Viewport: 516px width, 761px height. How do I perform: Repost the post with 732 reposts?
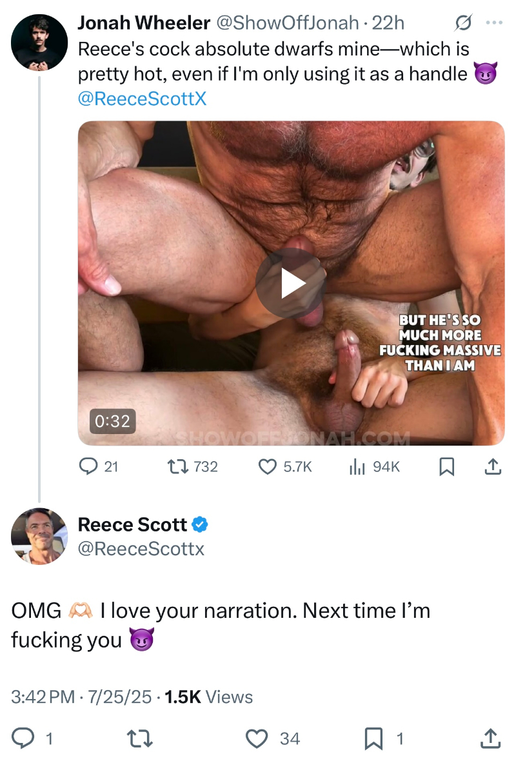175,466
